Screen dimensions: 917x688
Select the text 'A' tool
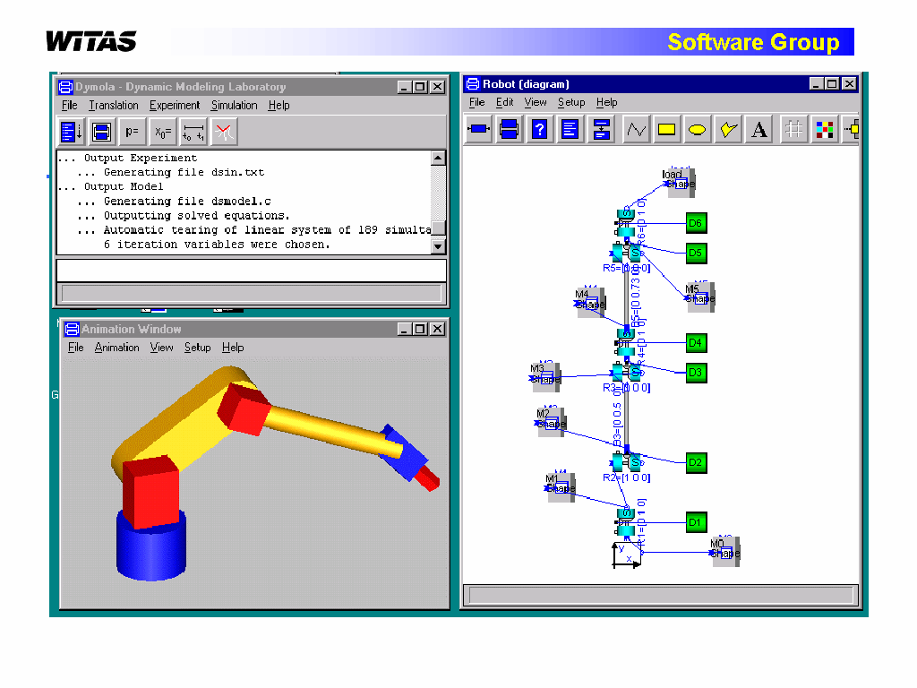(758, 129)
